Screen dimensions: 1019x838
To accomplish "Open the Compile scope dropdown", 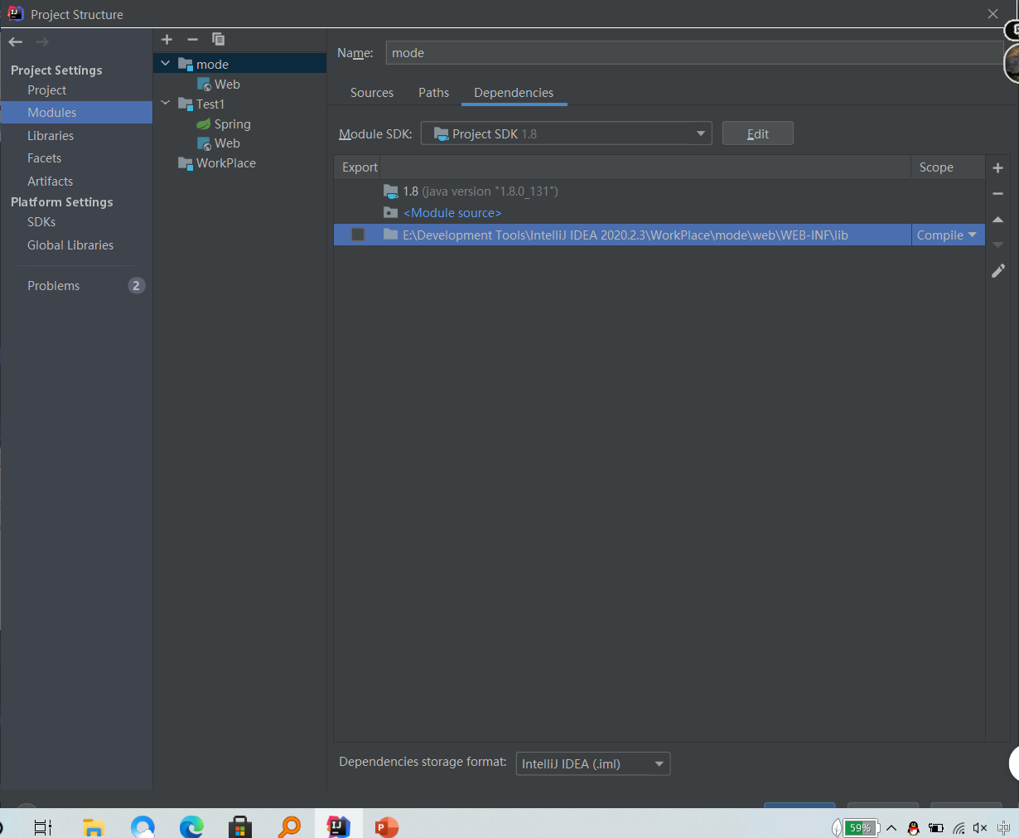I will [947, 235].
